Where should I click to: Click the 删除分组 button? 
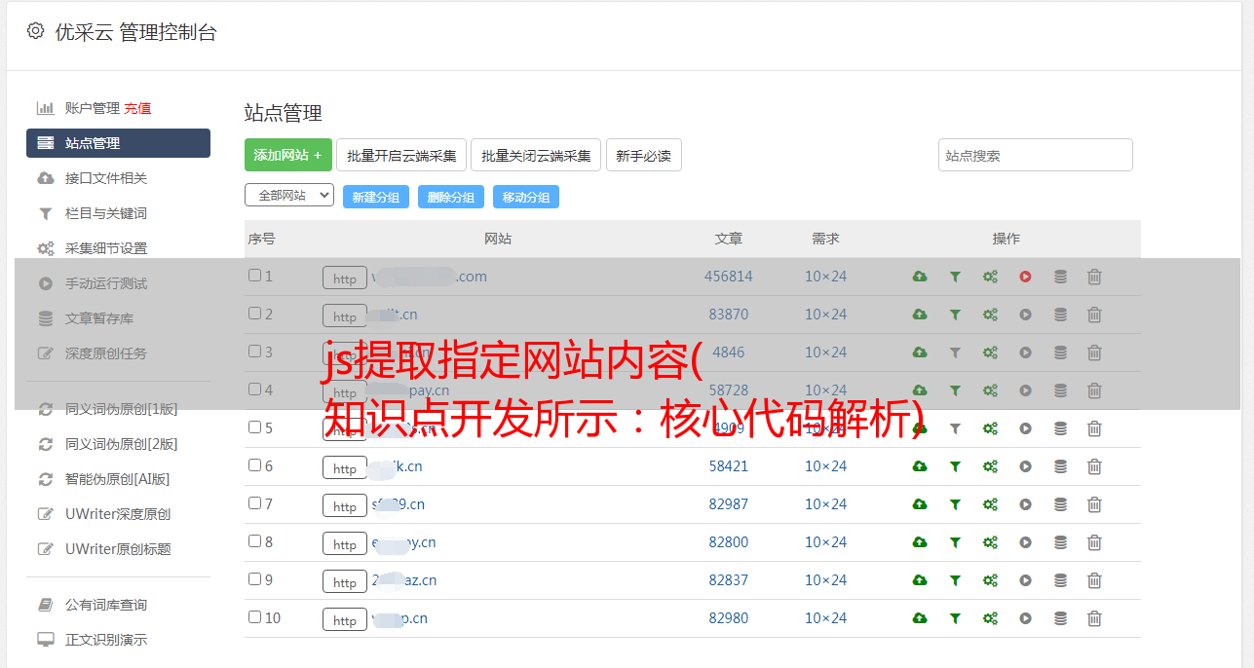(451, 197)
